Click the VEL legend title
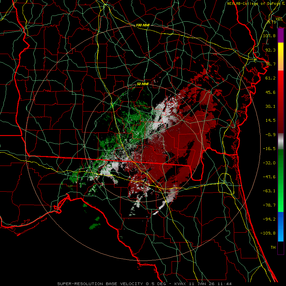The image size is (286, 286). (x=279, y=19)
